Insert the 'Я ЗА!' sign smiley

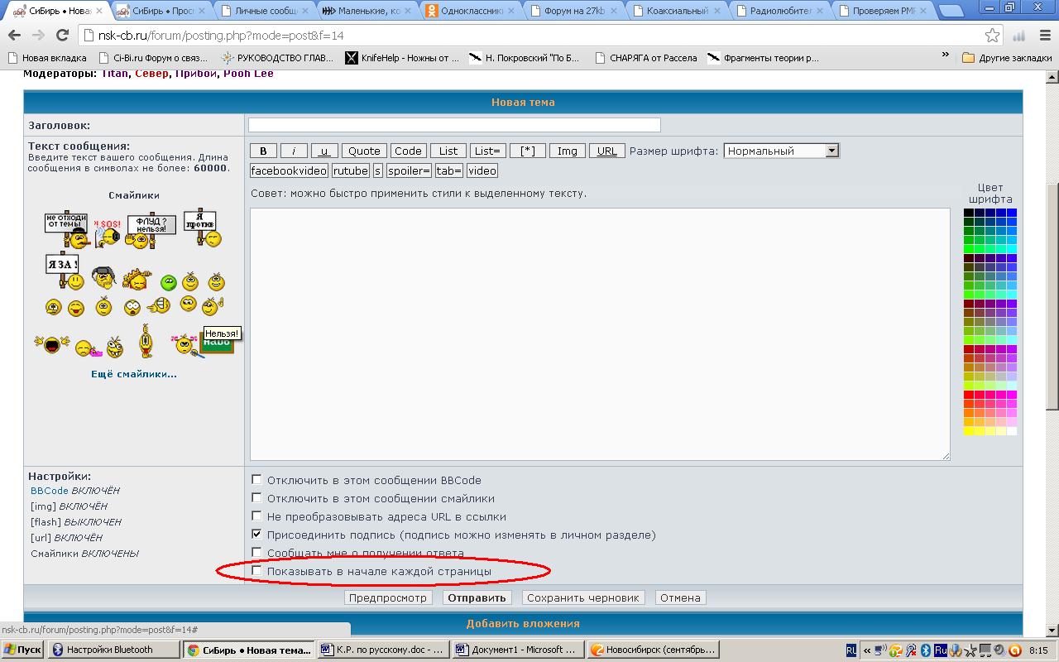coord(63,271)
